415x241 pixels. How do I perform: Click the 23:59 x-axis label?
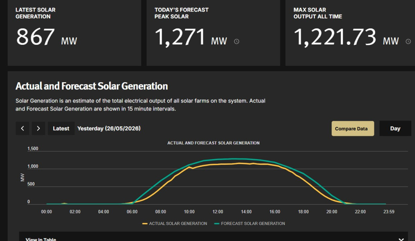[389, 212]
